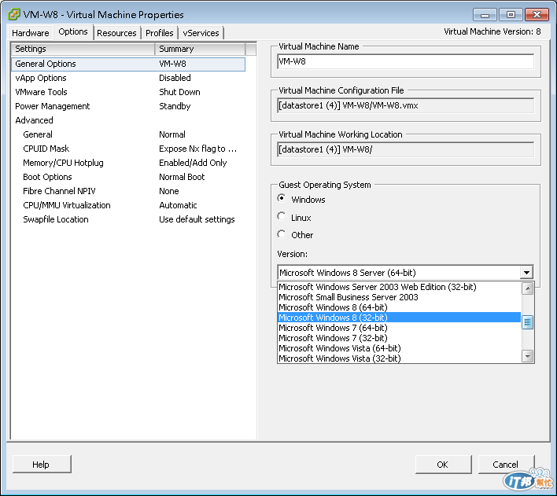This screenshot has width=557, height=496.
Task: Click the Virtual Machine Name input field
Action: pos(405,62)
